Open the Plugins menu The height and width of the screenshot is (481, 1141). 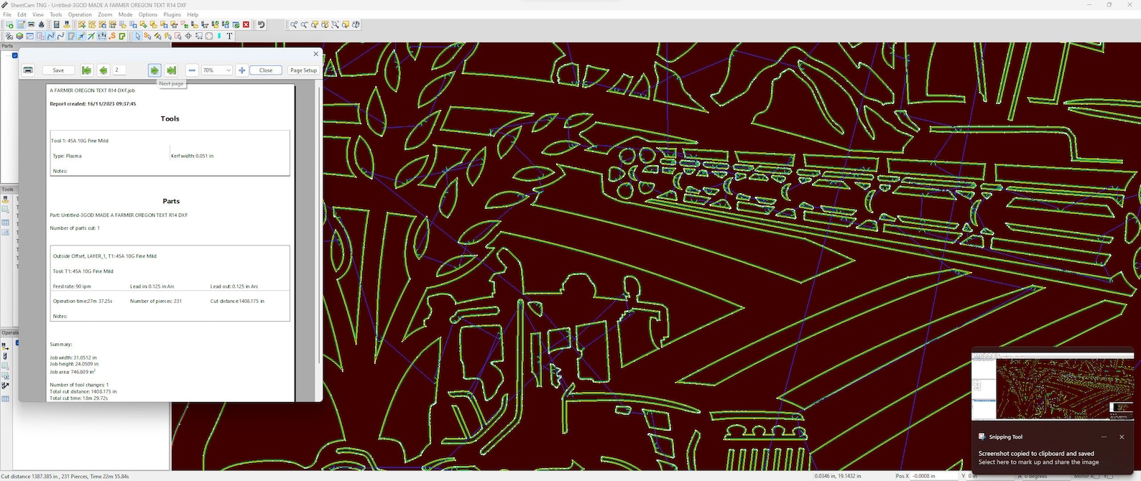tap(172, 14)
